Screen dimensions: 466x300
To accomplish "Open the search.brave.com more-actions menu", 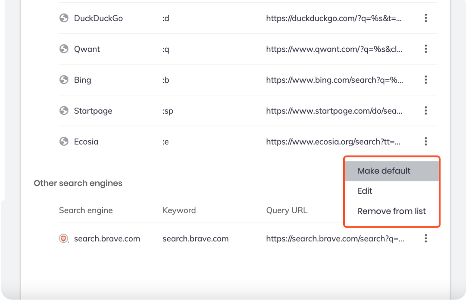I will coord(425,238).
